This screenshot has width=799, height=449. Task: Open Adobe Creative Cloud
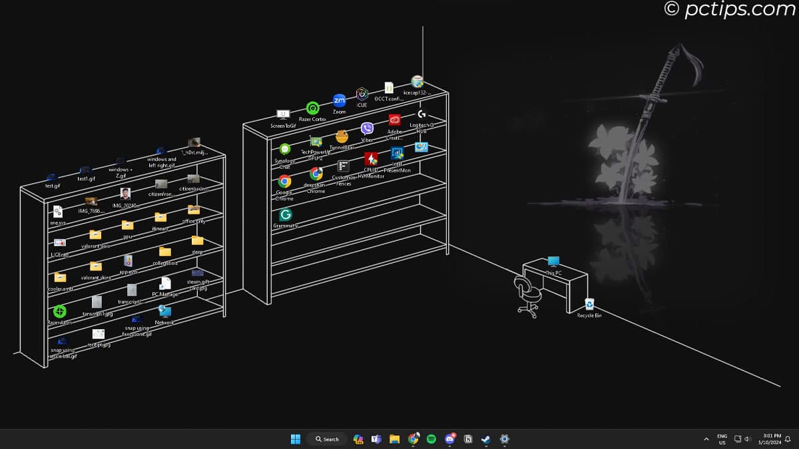point(394,120)
